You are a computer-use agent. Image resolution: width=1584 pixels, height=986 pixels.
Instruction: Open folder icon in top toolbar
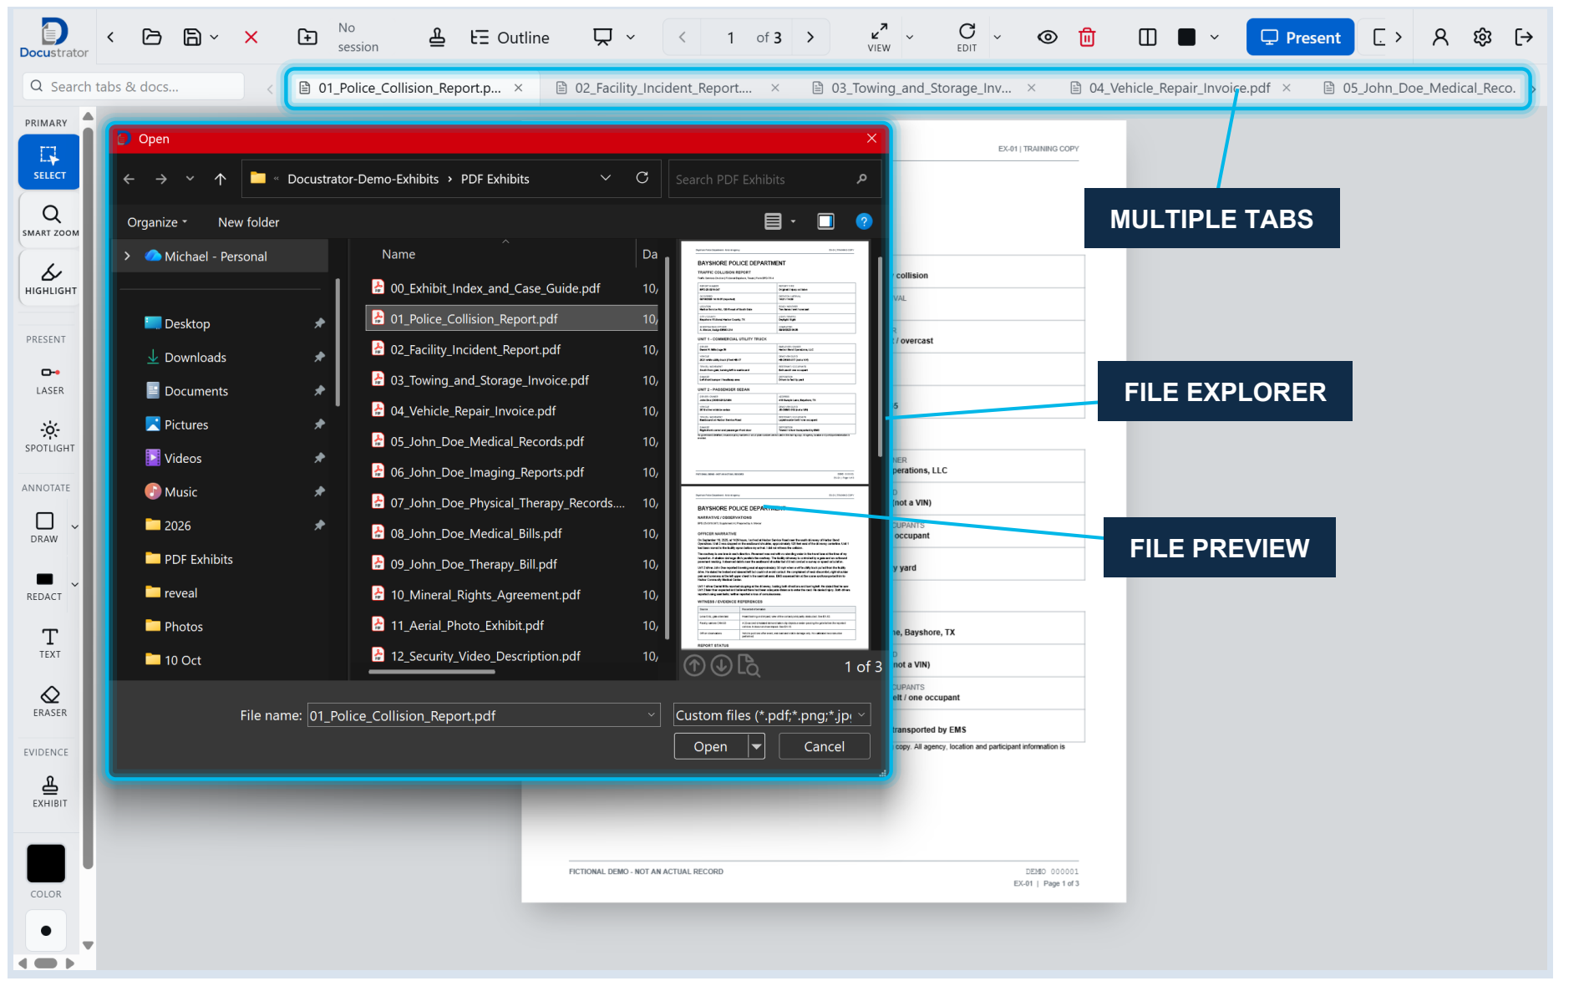(x=151, y=37)
